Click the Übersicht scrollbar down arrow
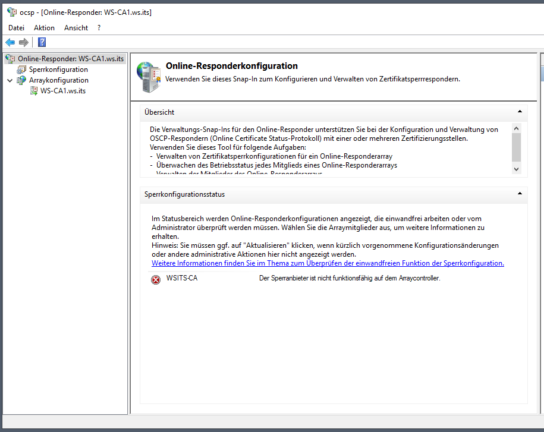This screenshot has width=544, height=432. pyautogui.click(x=516, y=169)
